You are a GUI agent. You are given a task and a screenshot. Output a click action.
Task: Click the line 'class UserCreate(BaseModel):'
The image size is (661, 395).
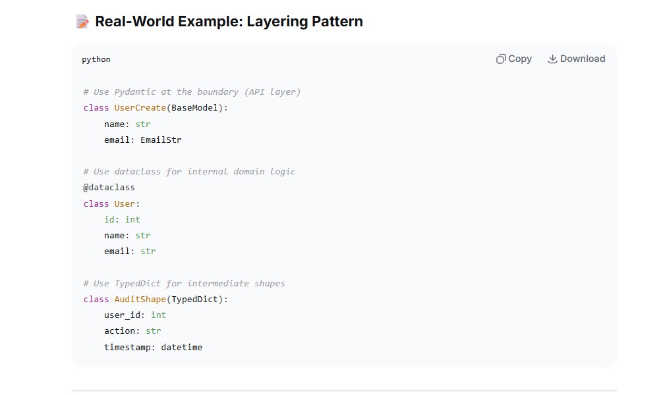(156, 108)
